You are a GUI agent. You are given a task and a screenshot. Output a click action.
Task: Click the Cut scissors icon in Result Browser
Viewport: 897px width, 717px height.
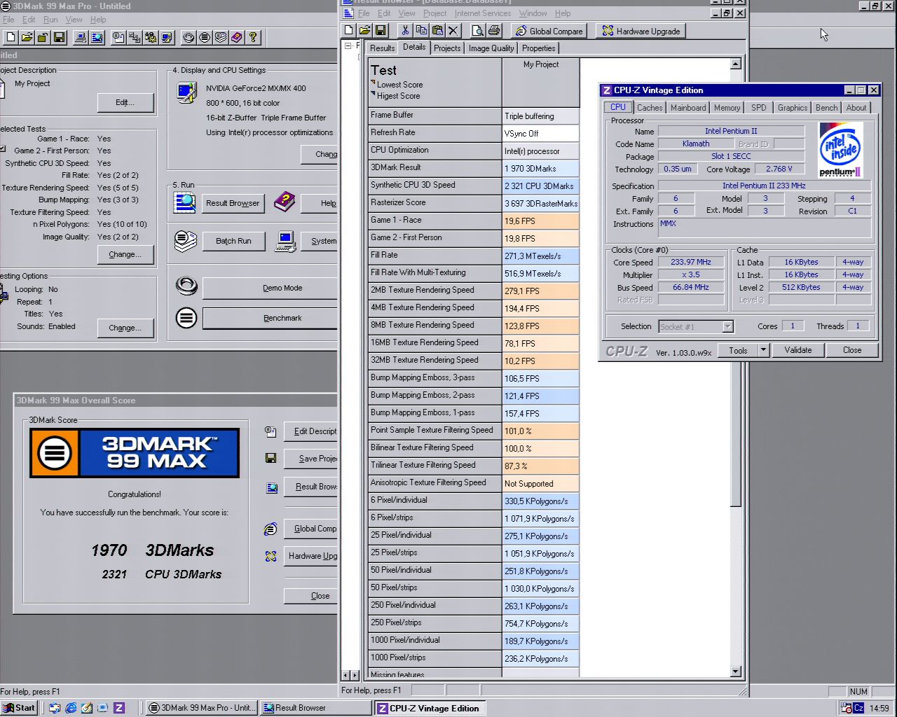click(x=405, y=31)
